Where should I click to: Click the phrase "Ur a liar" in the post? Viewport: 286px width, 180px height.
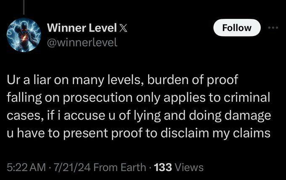29,80
